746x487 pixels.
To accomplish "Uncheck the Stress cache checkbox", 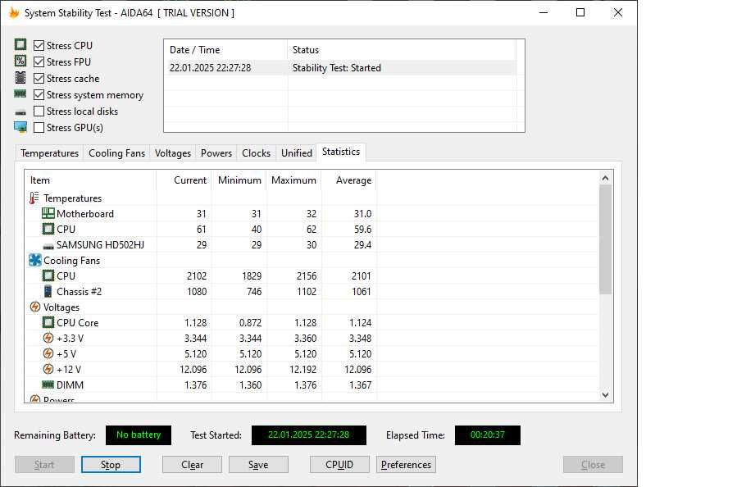I will click(39, 79).
